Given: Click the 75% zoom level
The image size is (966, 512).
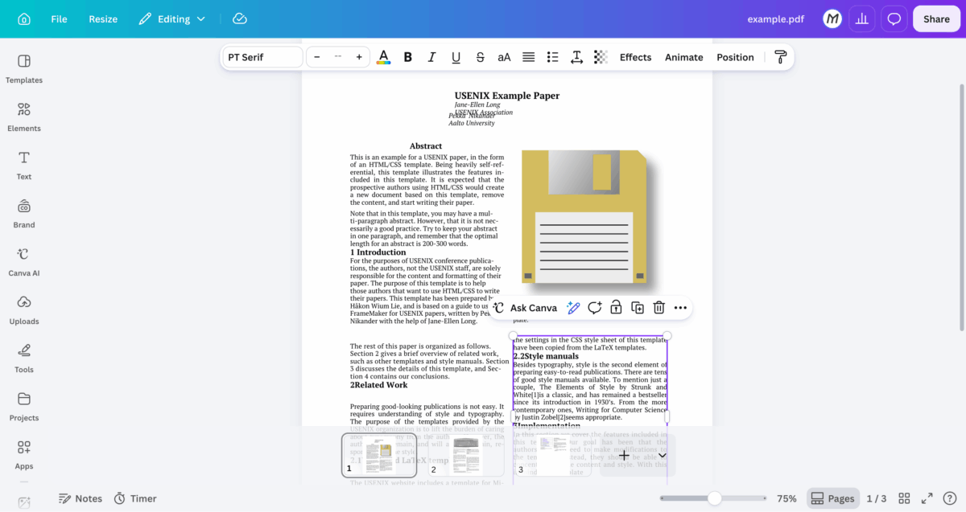Looking at the screenshot, I should pyautogui.click(x=786, y=498).
